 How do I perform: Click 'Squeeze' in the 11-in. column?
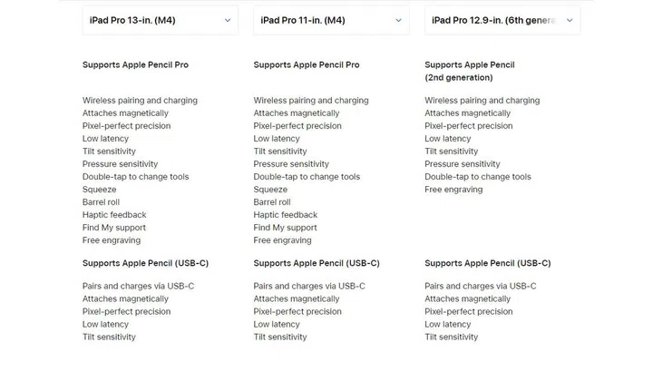pyautogui.click(x=270, y=190)
